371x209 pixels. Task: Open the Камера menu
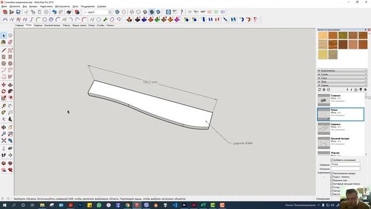[x=34, y=6]
